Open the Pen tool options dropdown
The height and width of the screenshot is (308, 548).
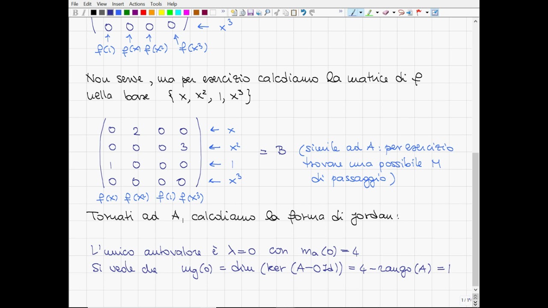tap(360, 12)
